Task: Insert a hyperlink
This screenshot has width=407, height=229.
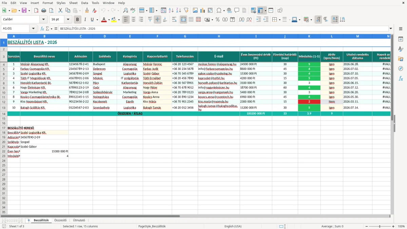Action: (229, 11)
